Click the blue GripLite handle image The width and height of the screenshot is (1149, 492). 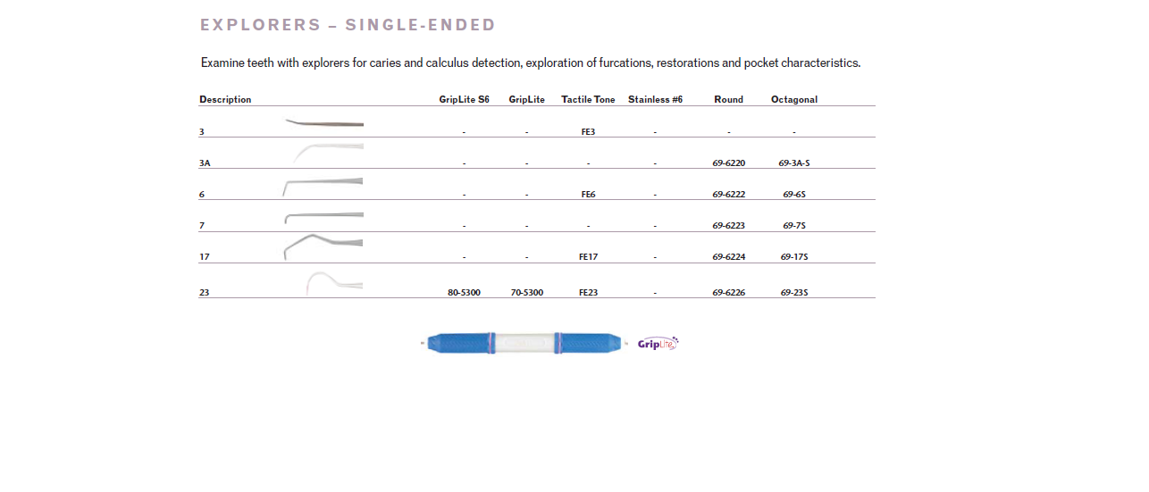point(523,343)
